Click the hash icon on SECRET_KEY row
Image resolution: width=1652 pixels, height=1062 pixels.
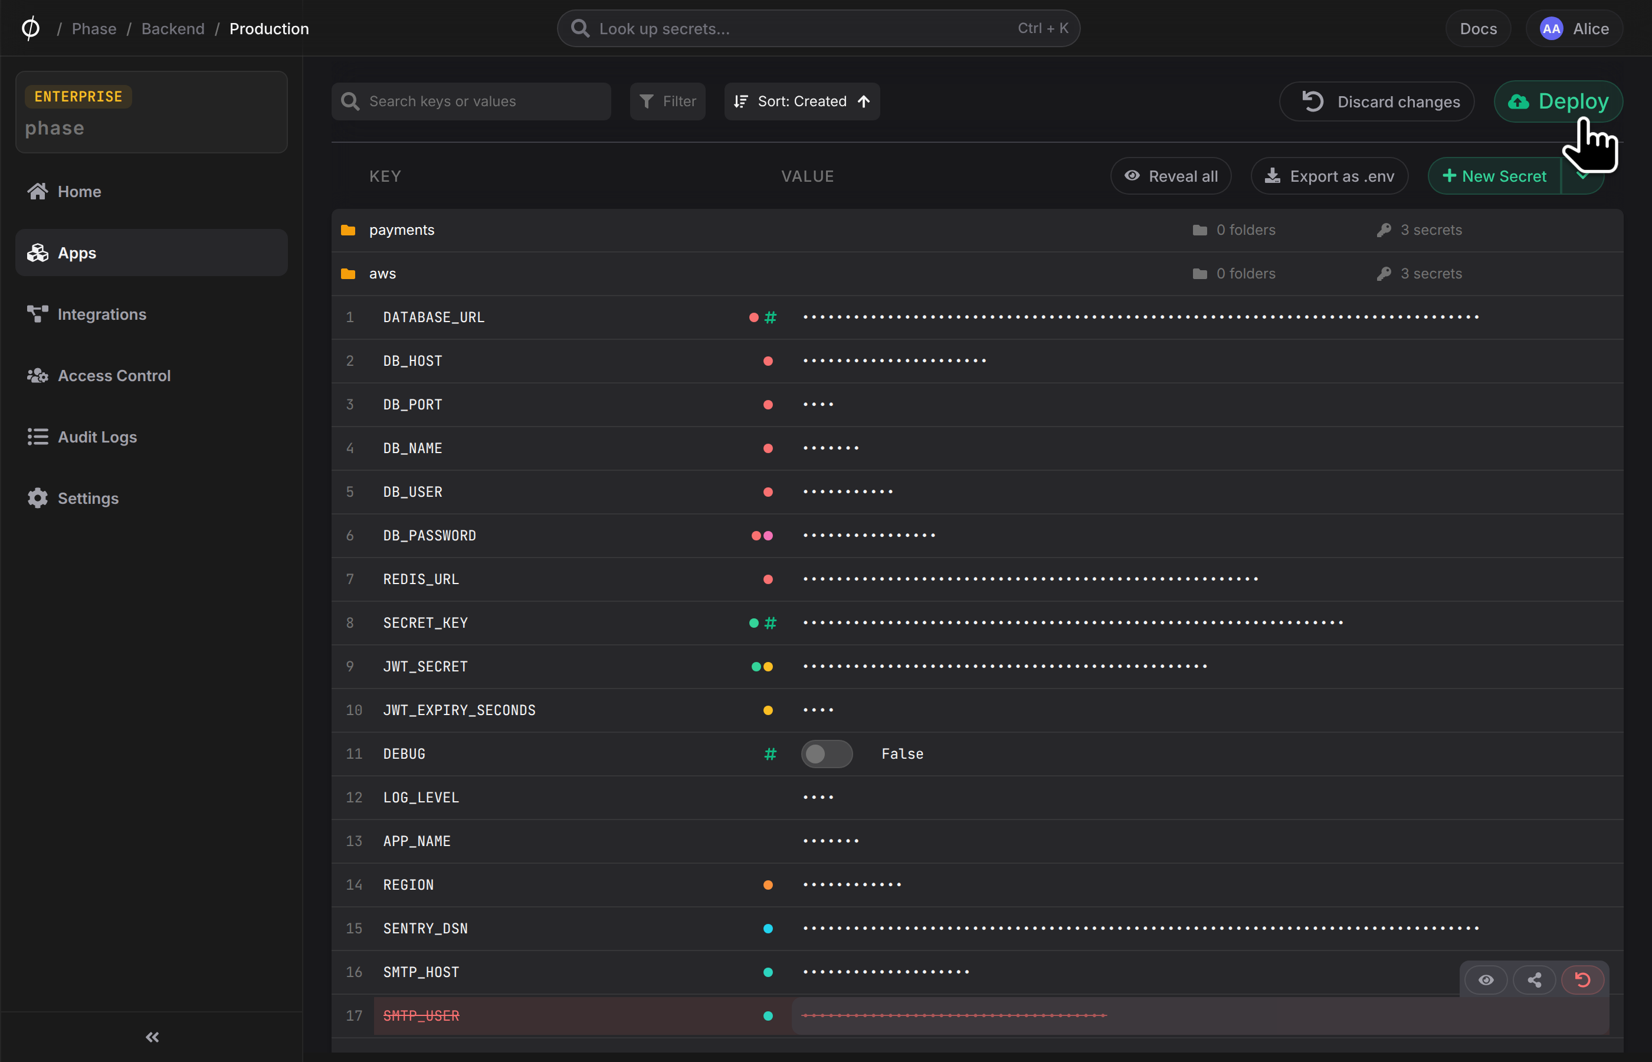[770, 622]
